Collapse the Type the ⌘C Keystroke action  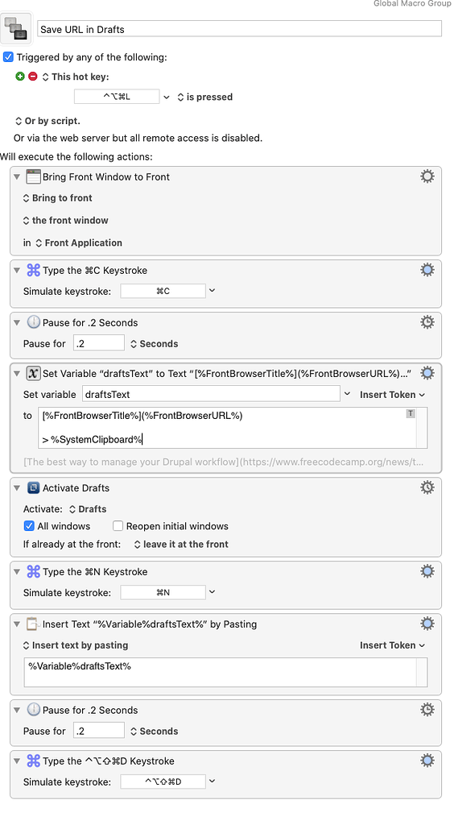click(x=17, y=271)
